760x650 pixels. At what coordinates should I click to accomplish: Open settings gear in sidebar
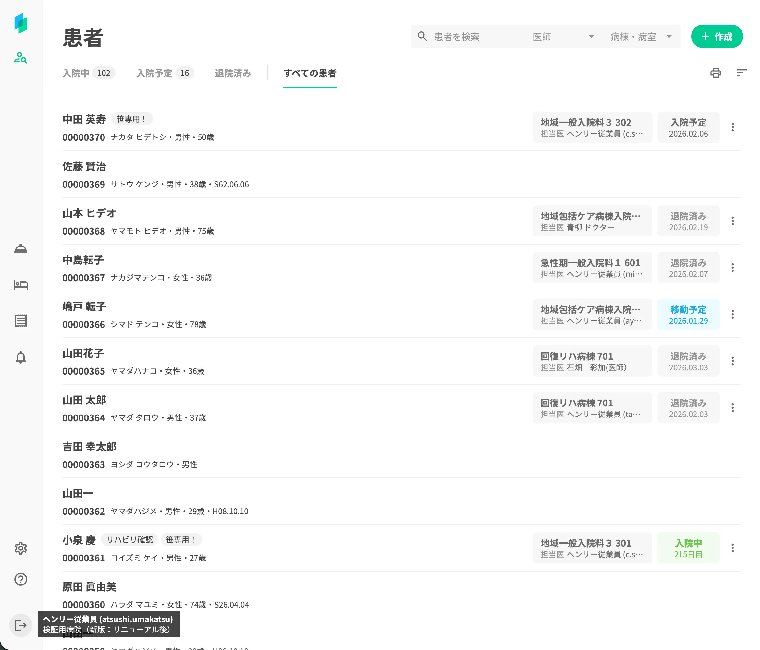(20, 548)
